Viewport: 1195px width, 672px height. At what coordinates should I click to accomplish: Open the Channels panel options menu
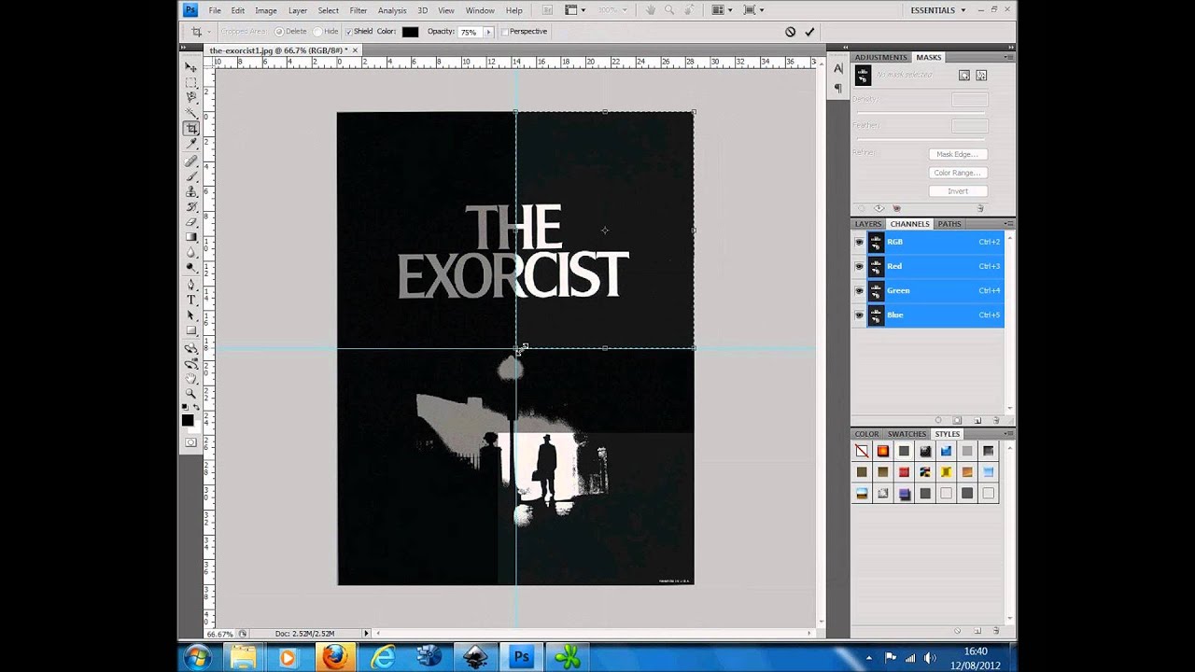(1009, 224)
